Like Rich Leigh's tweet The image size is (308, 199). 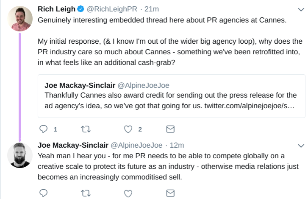tap(128, 129)
